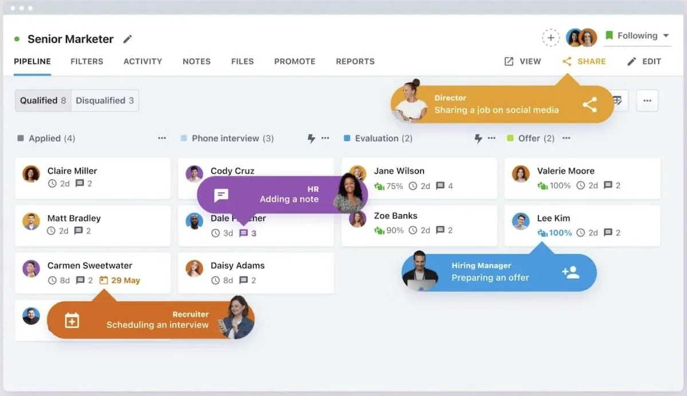
Task: Click the share icon in Director bubble
Action: point(590,105)
